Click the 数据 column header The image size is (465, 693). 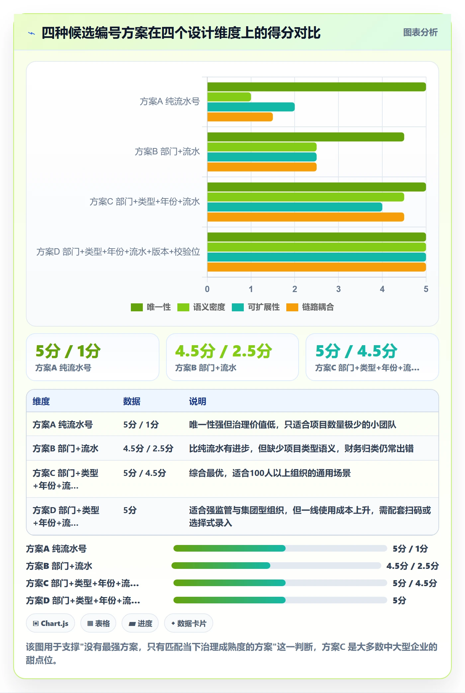(132, 401)
